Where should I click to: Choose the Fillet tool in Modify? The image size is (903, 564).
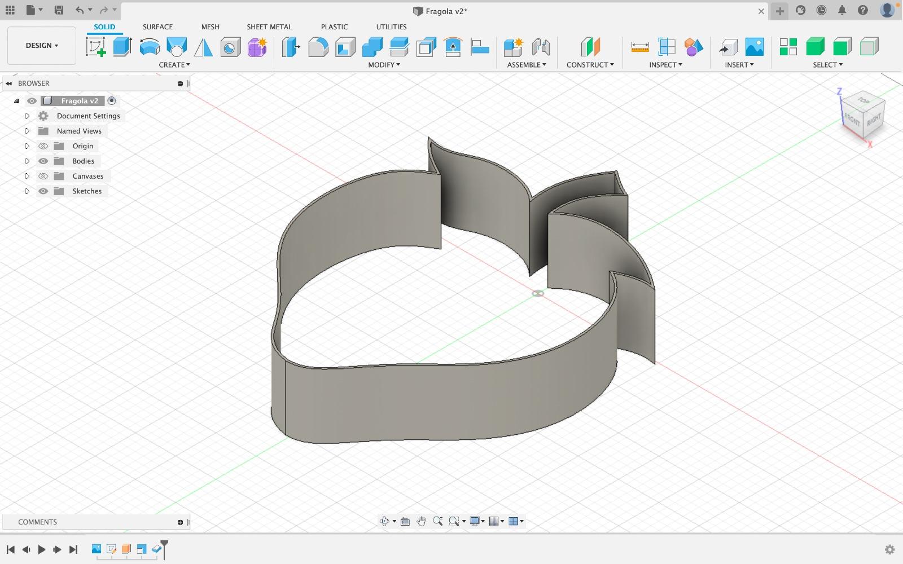(318, 47)
